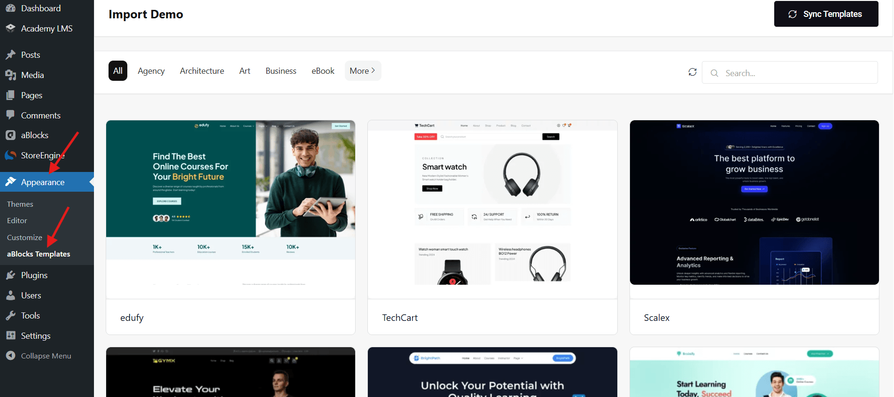Open Posts in admin sidebar
This screenshot has width=894, height=397.
[x=31, y=55]
